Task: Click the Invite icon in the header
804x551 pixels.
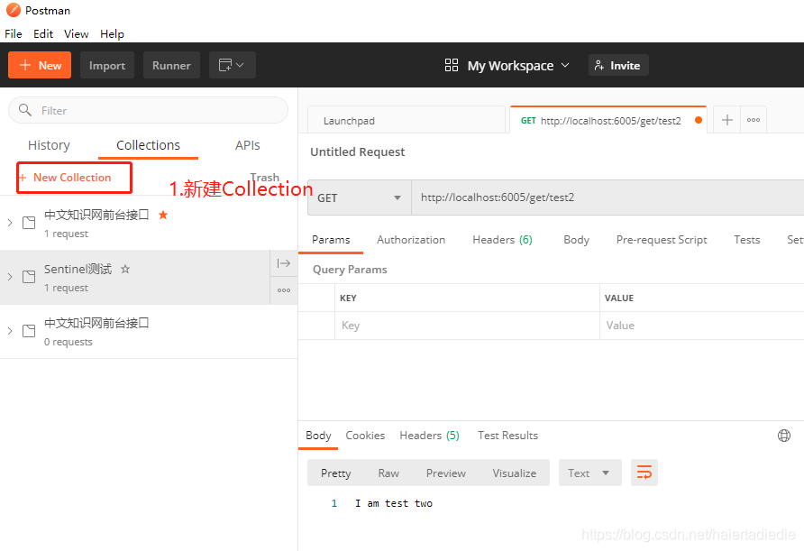Action: pyautogui.click(x=599, y=65)
